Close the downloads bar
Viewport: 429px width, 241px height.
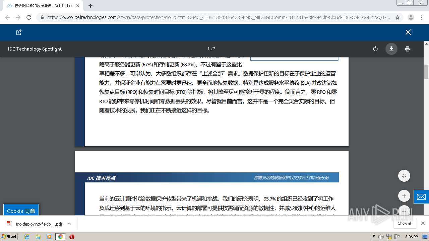click(x=423, y=223)
